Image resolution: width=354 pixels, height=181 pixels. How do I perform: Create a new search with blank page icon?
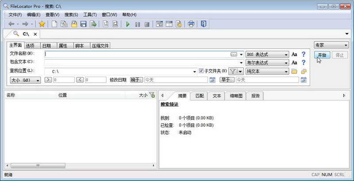(x=54, y=24)
